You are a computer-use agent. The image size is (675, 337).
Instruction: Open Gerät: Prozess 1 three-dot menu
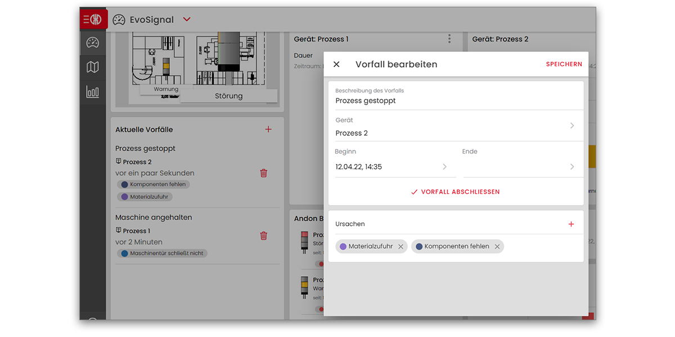[x=449, y=39]
